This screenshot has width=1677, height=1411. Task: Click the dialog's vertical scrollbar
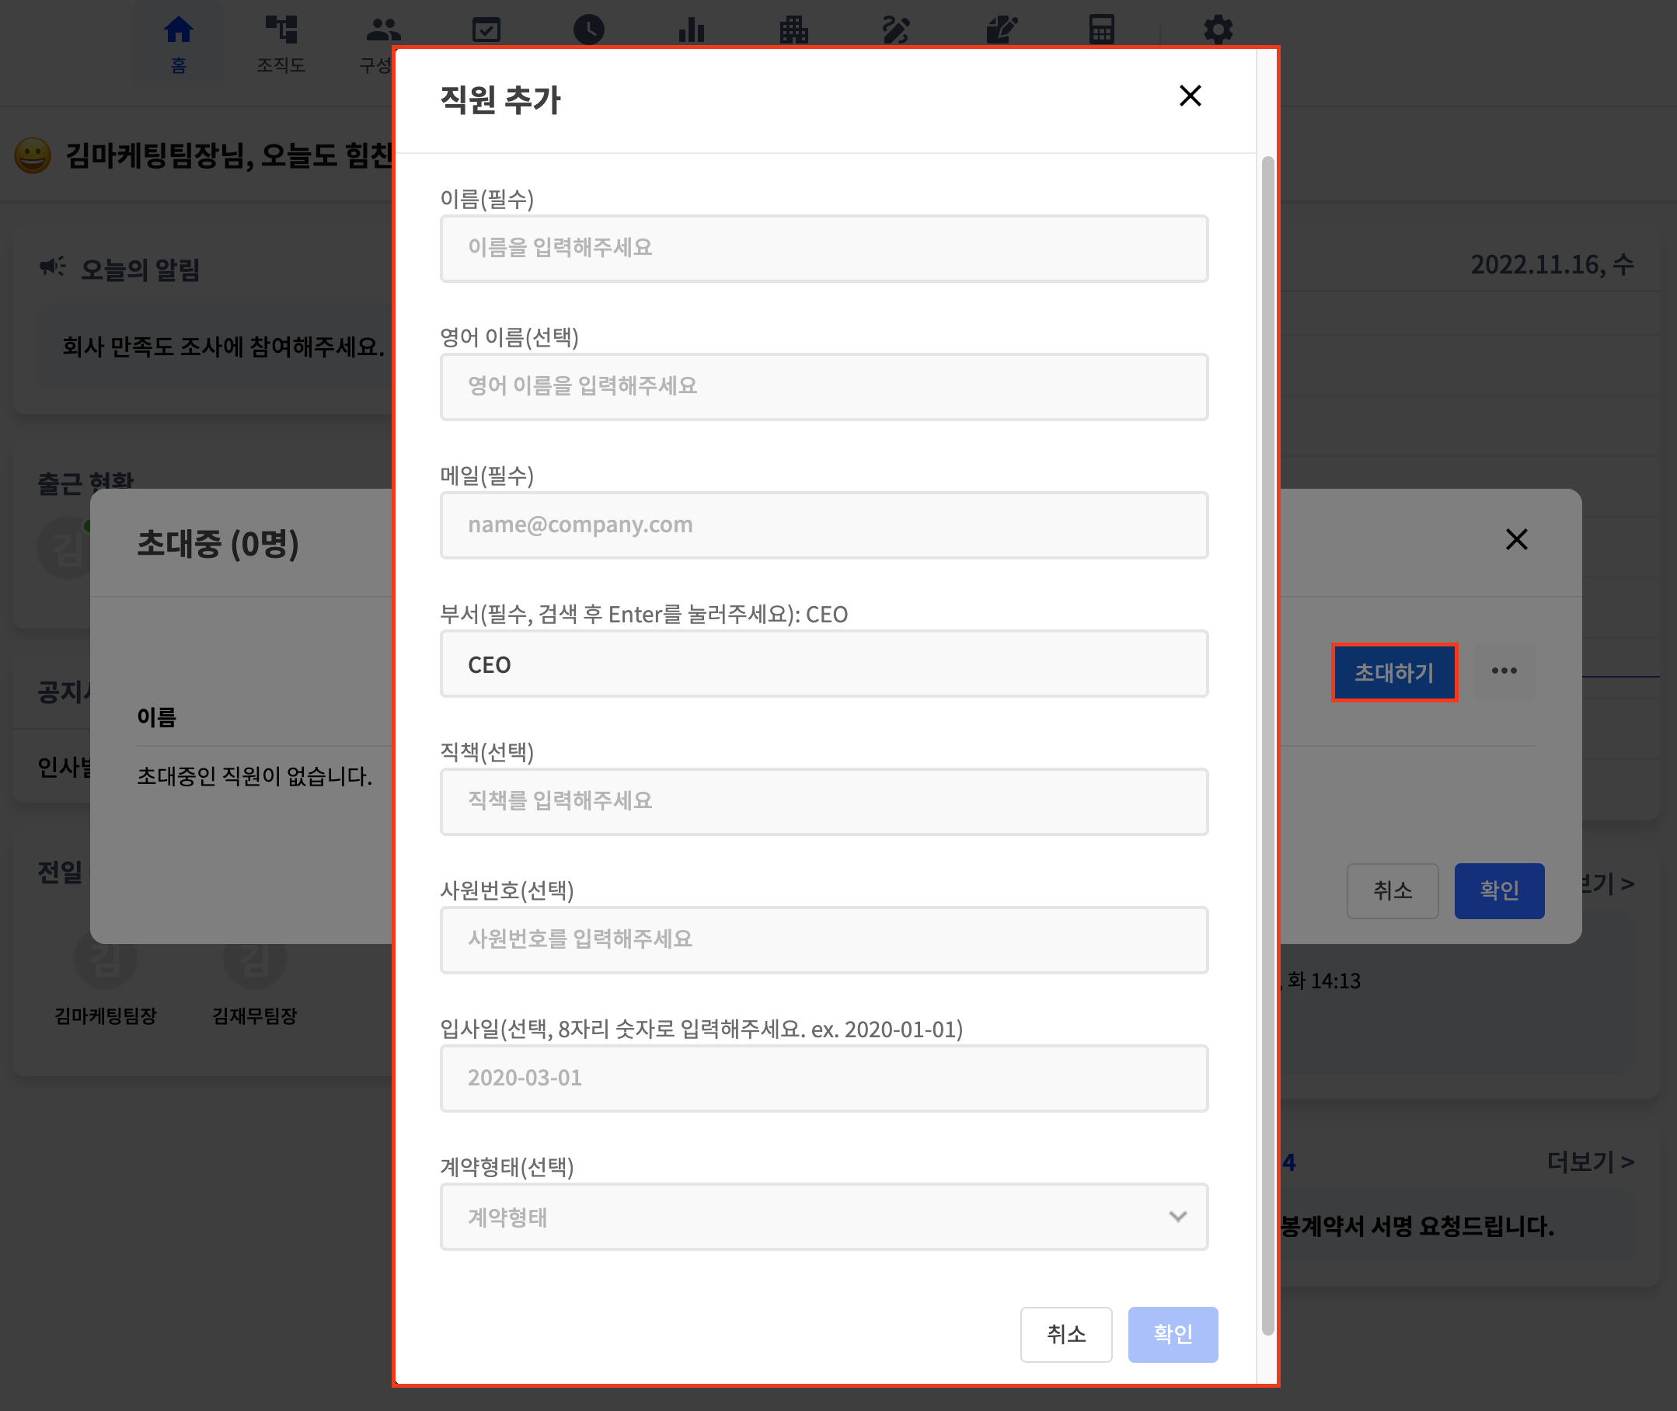click(1267, 744)
